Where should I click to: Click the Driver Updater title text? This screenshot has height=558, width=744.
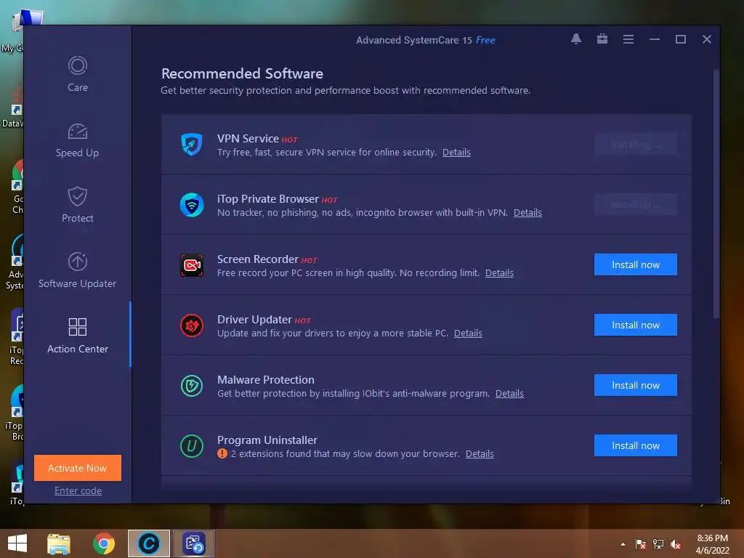pos(254,320)
